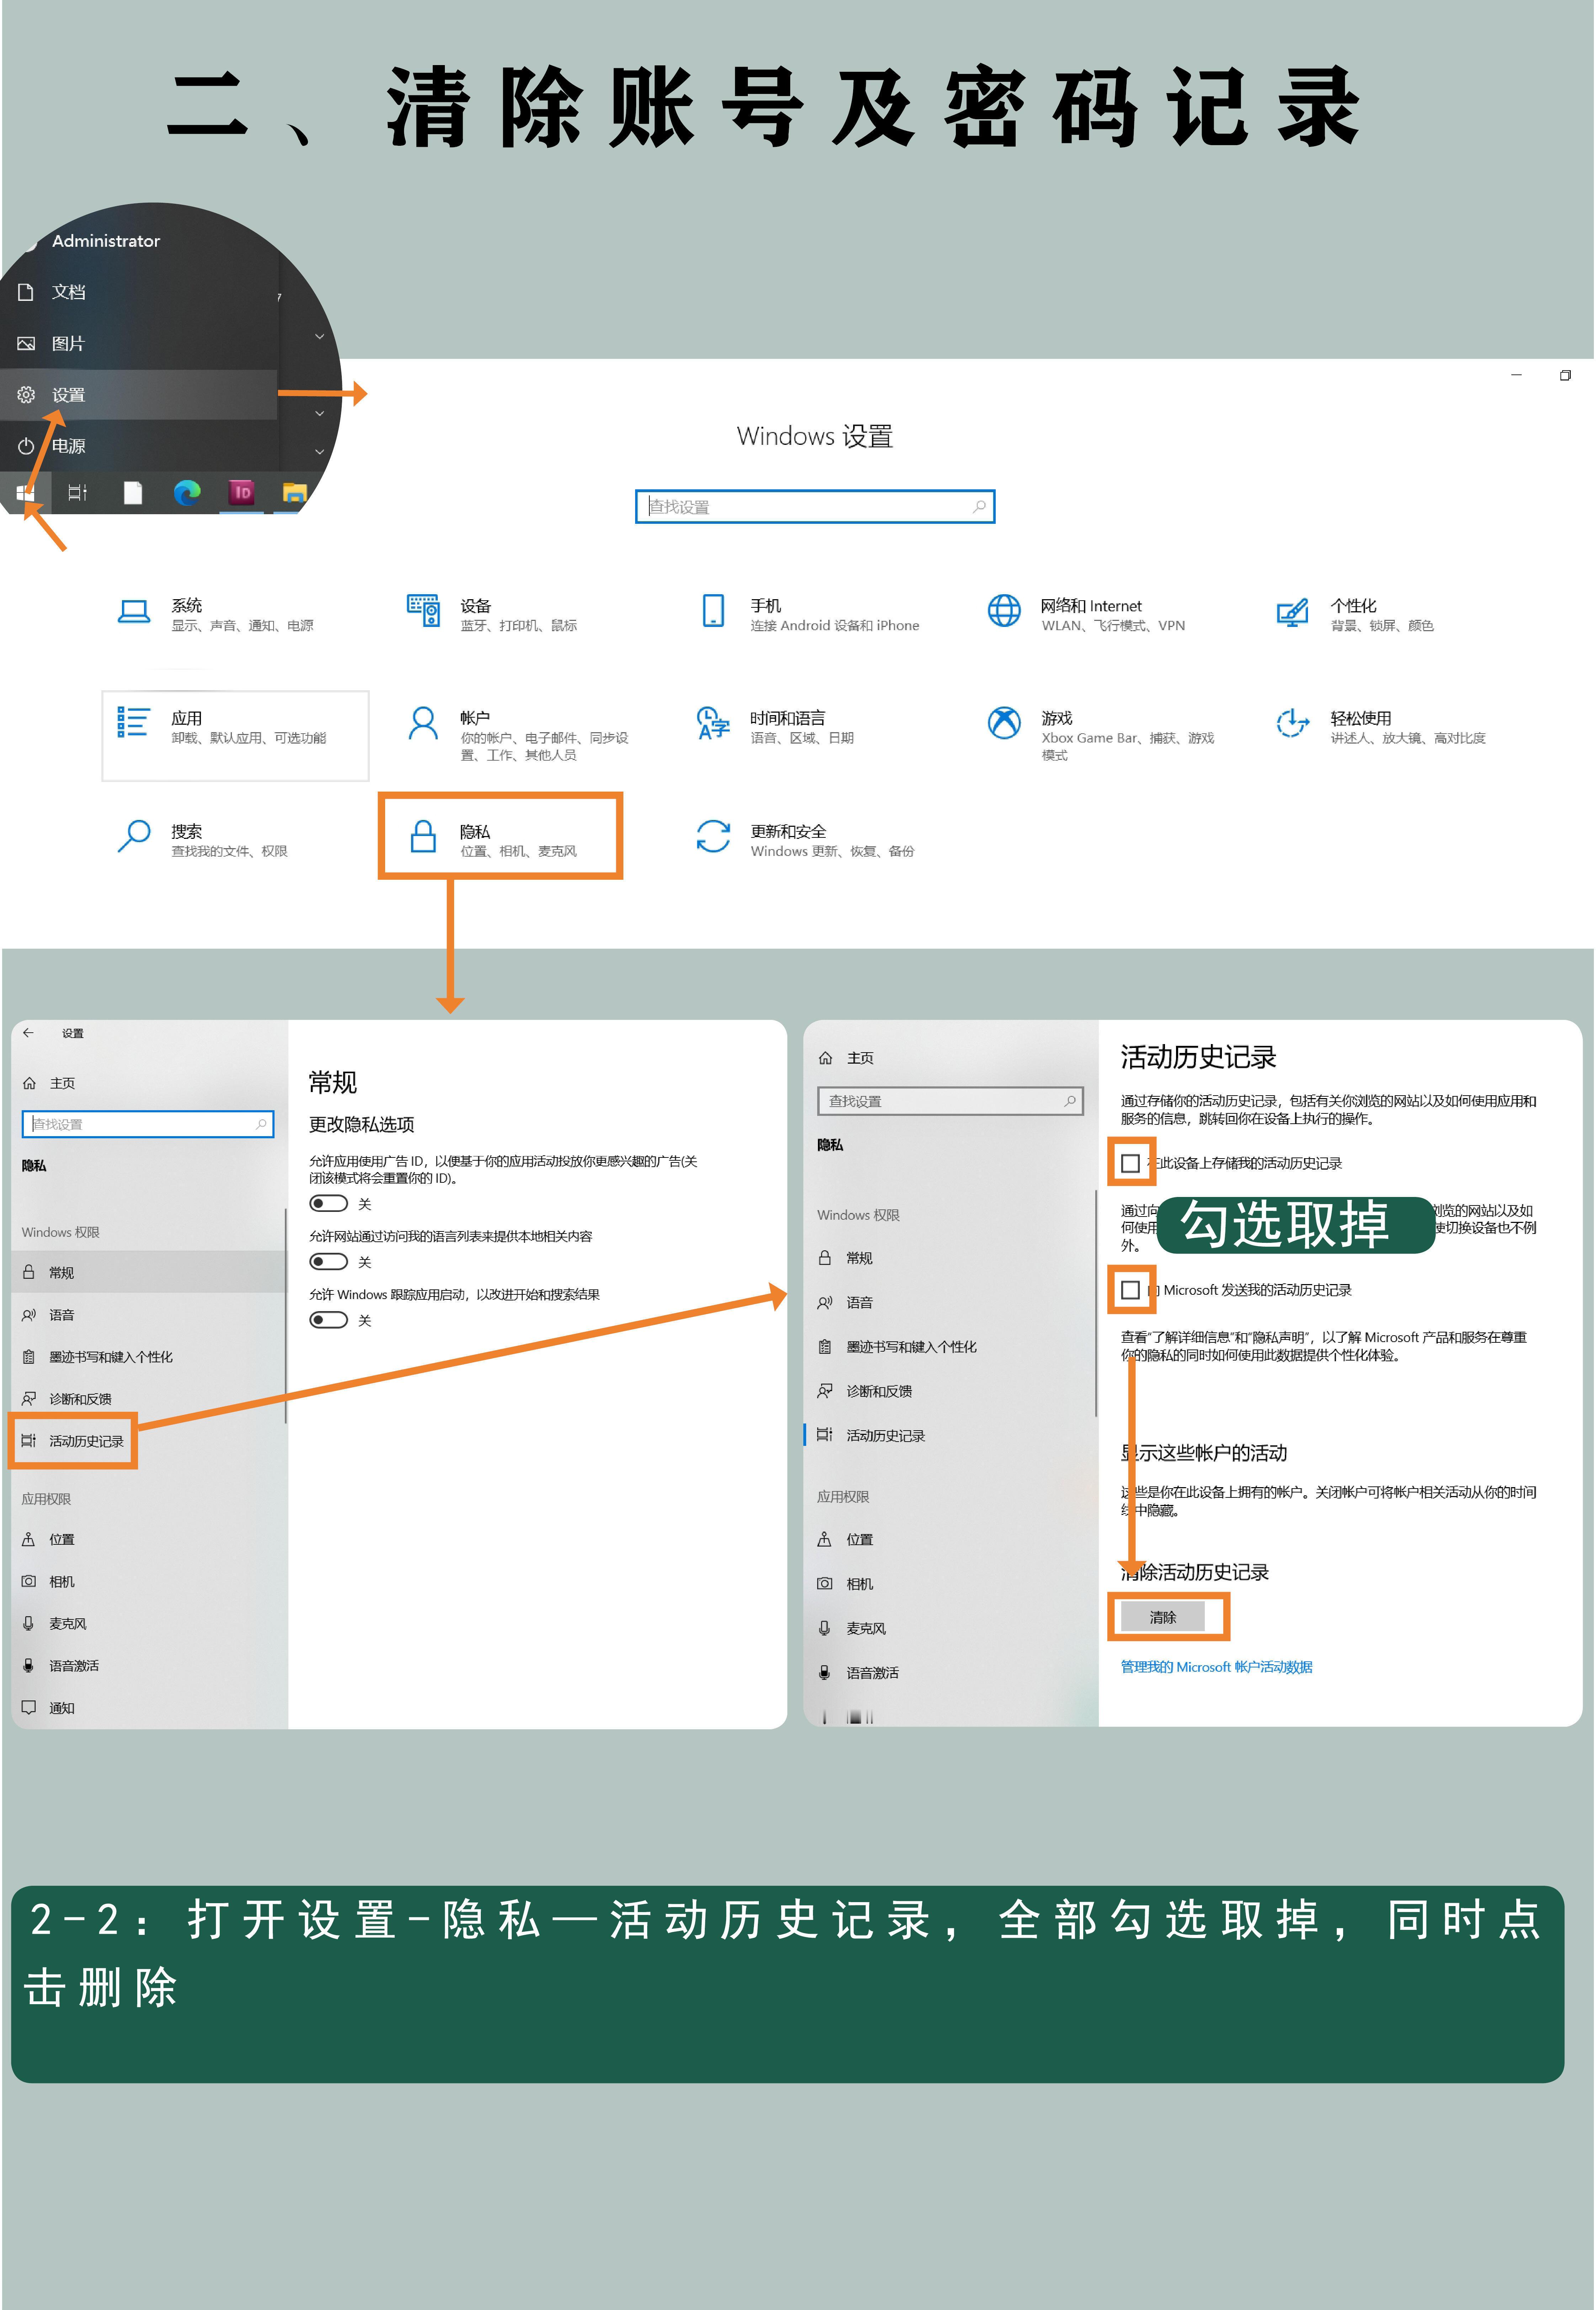Select 活动历史记录 in the right window sidebar

click(x=950, y=1435)
